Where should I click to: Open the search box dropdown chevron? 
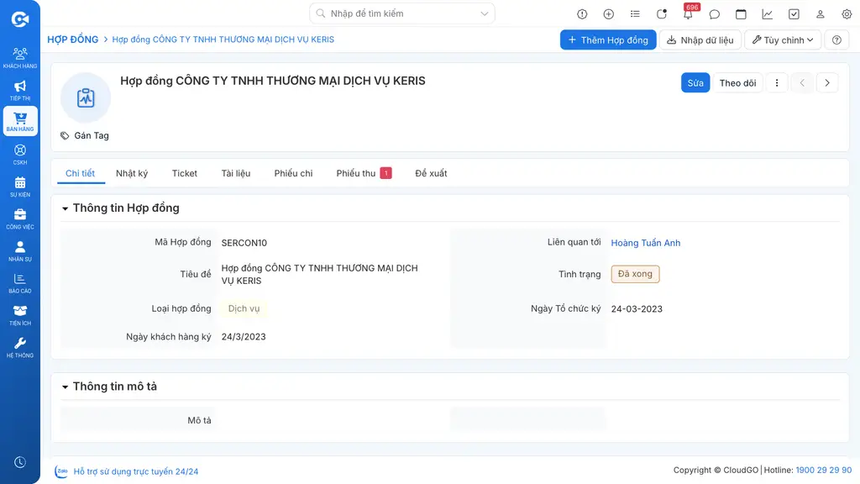point(485,13)
